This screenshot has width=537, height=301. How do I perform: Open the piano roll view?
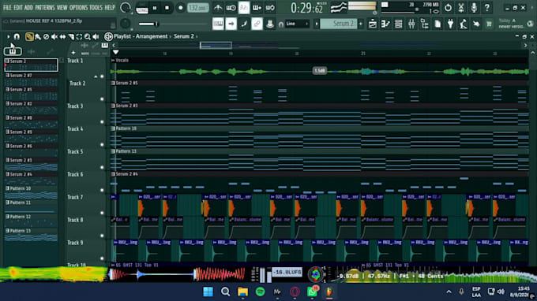[x=385, y=24]
